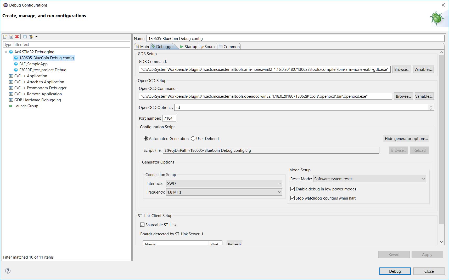
Task: Open the Interface dropdown showing SWD
Action: [x=224, y=184]
